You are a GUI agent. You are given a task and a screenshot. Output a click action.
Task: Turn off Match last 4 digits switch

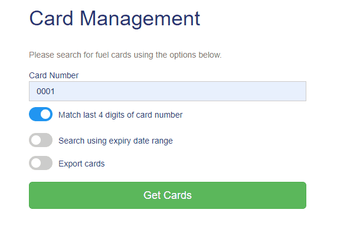41,114
